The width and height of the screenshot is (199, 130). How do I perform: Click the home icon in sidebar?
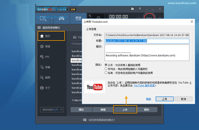point(42,36)
